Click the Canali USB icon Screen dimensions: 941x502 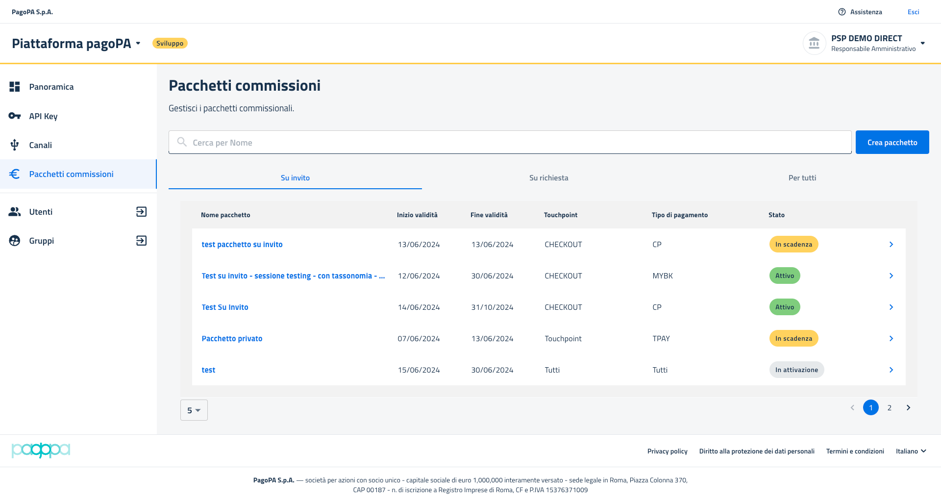point(15,145)
